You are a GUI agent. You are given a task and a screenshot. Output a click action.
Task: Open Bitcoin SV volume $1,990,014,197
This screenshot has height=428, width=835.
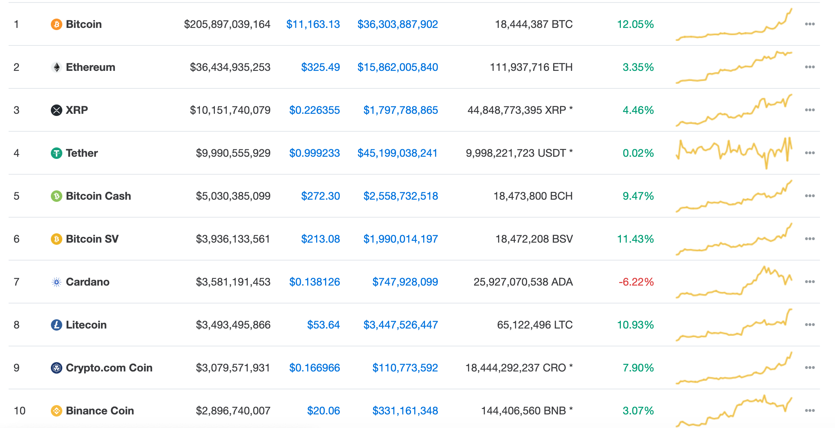click(x=401, y=239)
